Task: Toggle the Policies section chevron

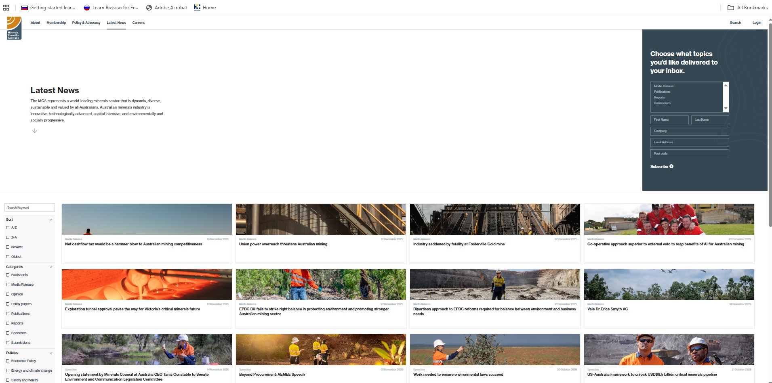Action: (x=51, y=353)
